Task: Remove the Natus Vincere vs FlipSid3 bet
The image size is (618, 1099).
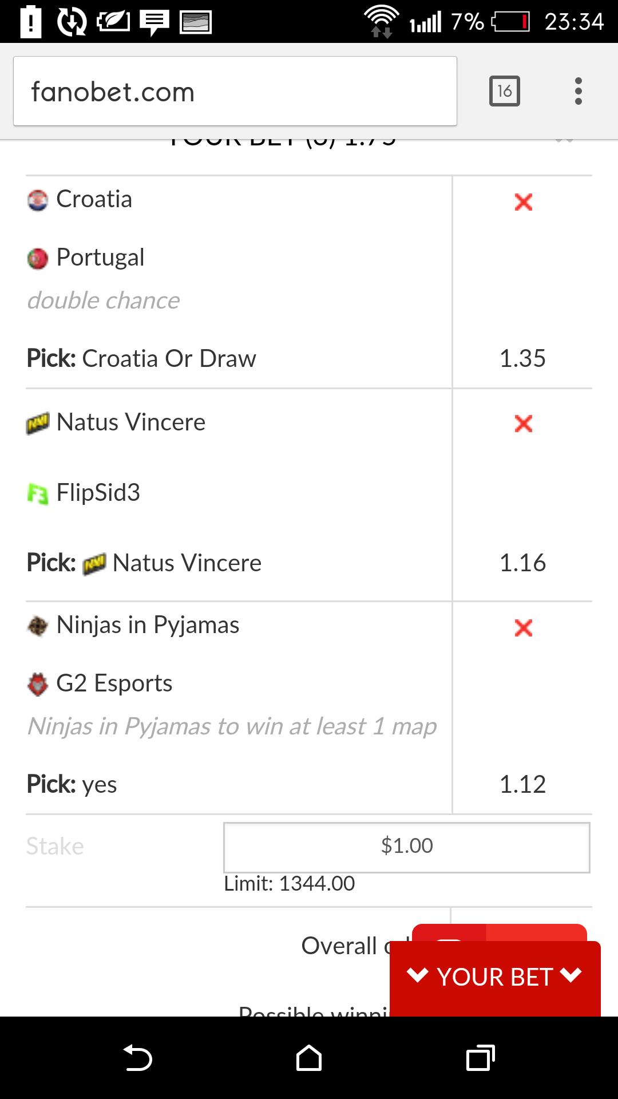Action: [x=523, y=424]
